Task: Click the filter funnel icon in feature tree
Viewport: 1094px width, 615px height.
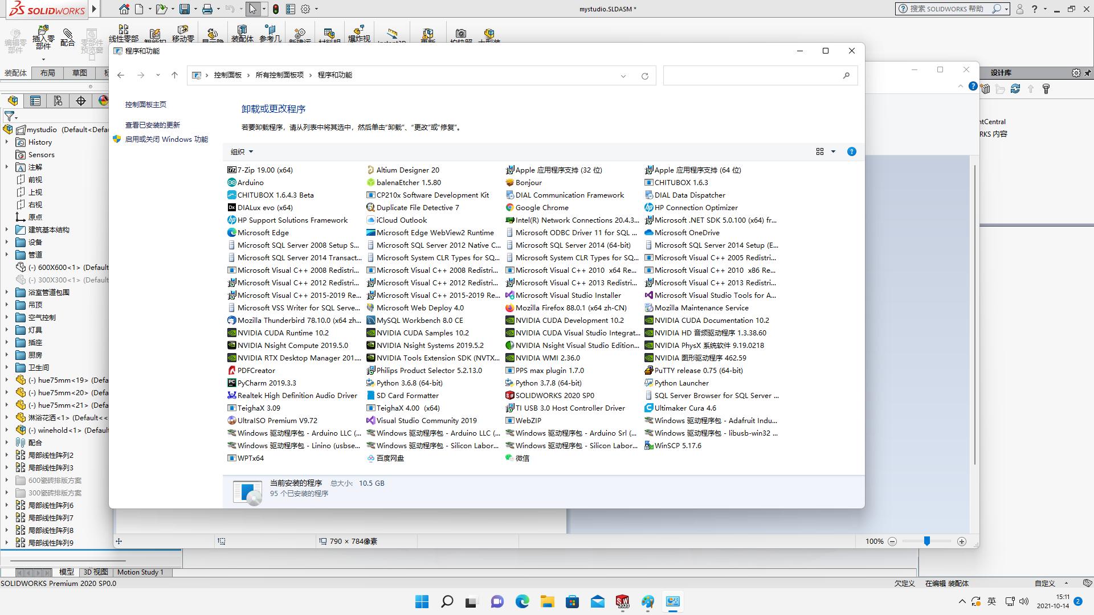Action: coord(9,116)
